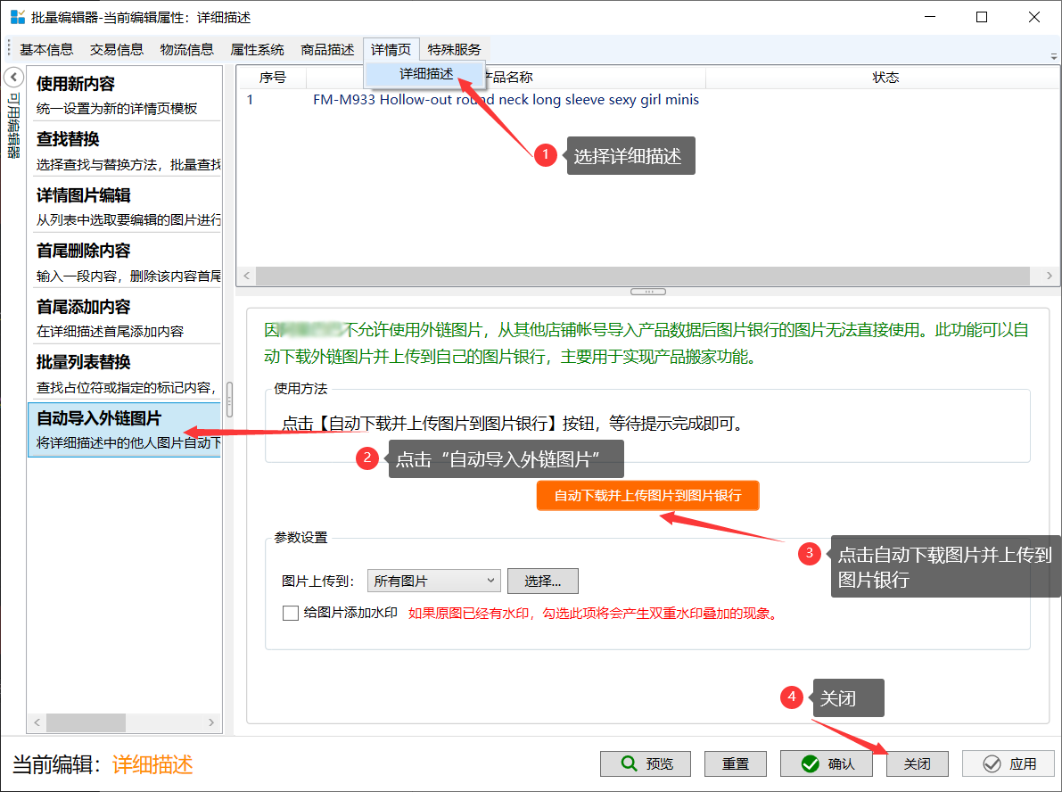Open the 基本信息 tab
This screenshot has width=1062, height=792.
46,50
